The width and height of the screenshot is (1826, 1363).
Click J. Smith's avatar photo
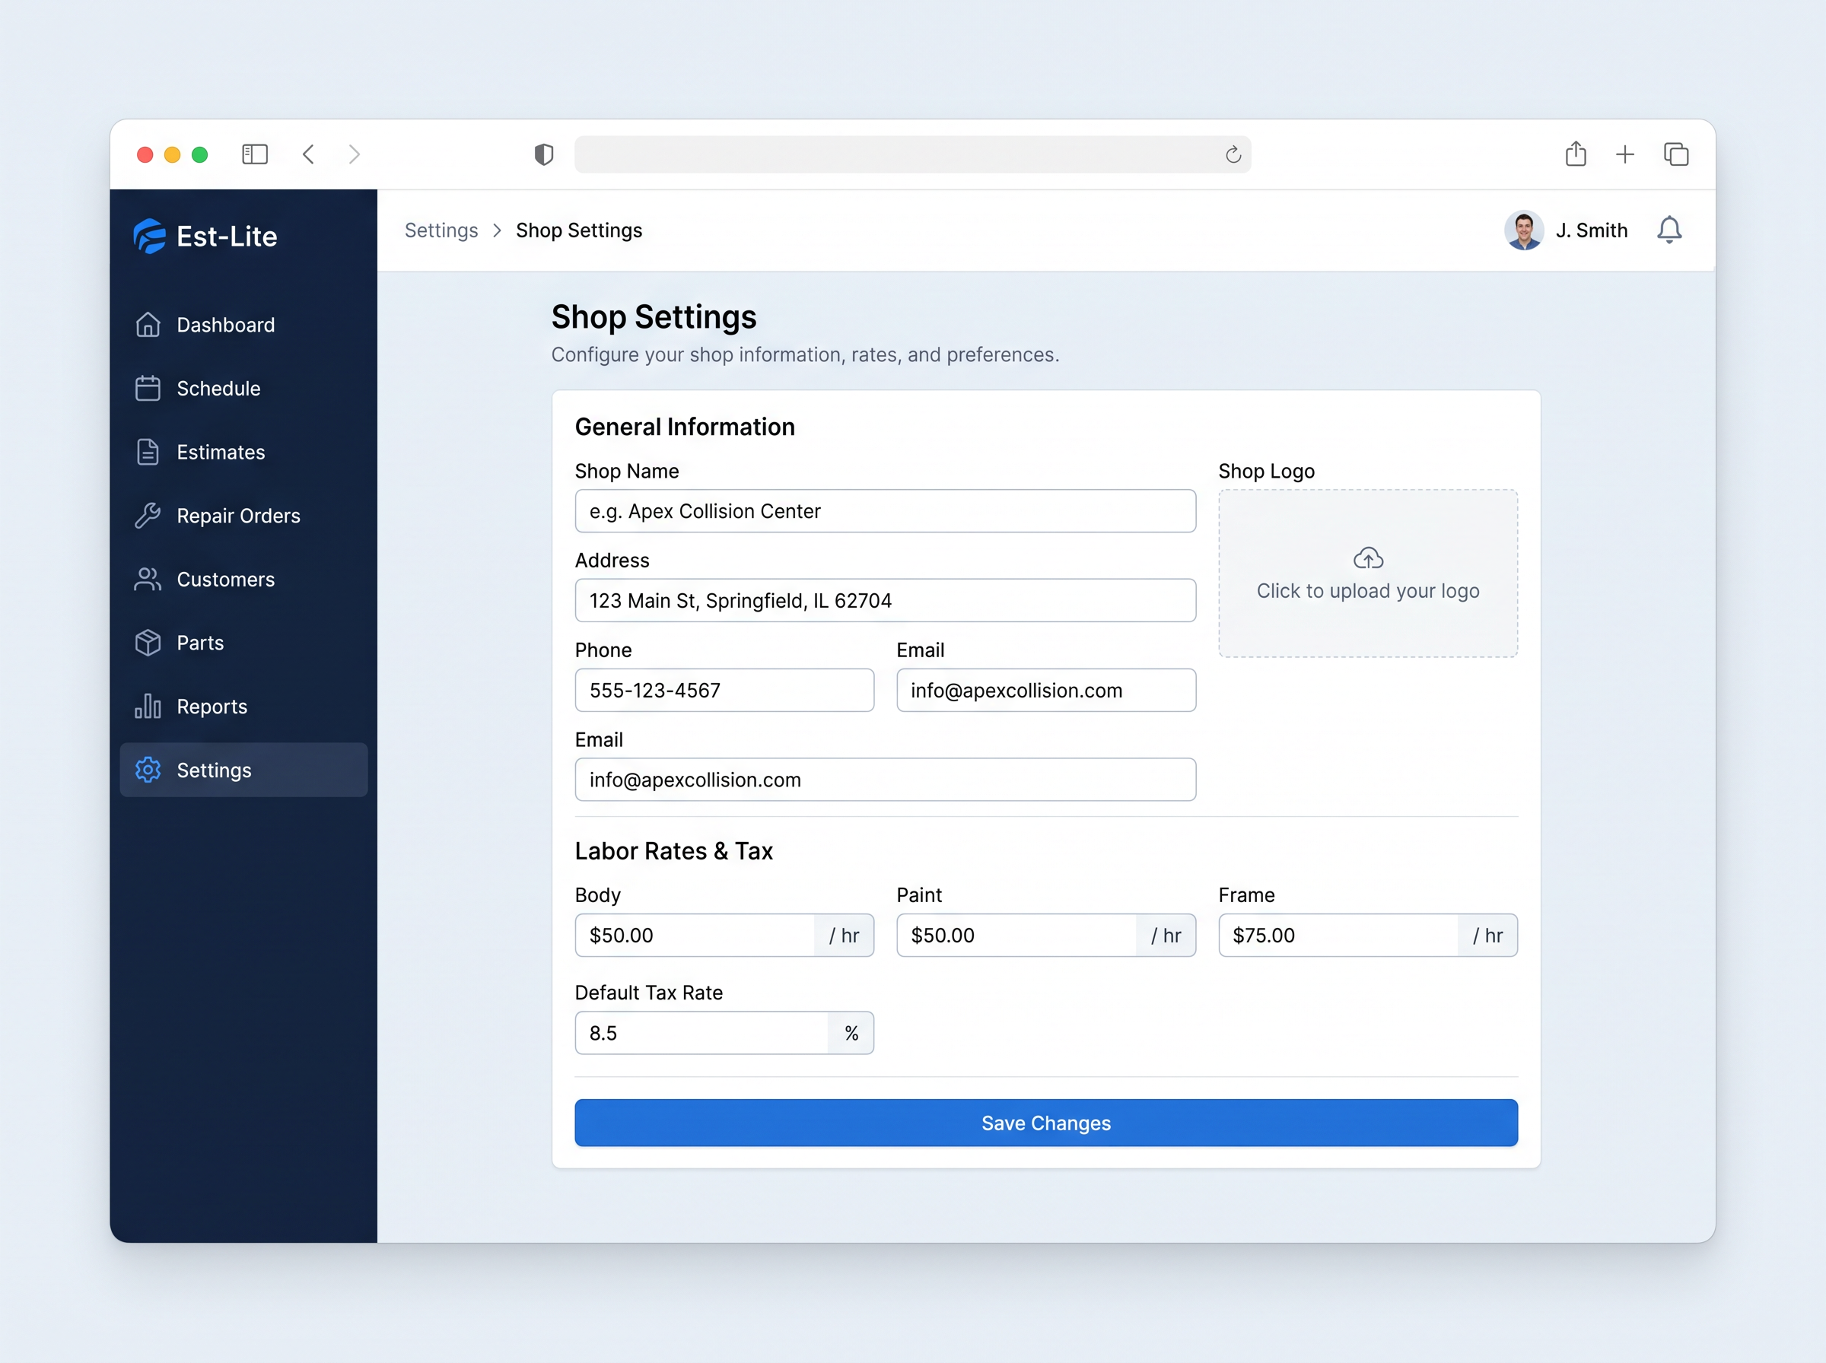pyautogui.click(x=1524, y=230)
